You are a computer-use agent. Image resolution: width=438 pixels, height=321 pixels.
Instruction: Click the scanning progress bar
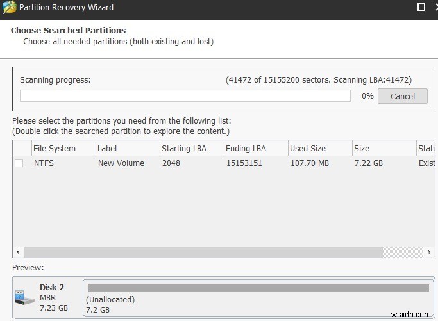185,95
